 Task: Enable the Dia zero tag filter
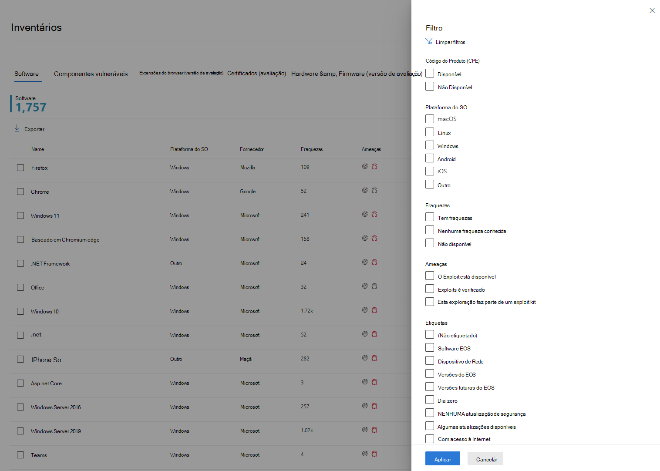coord(430,400)
